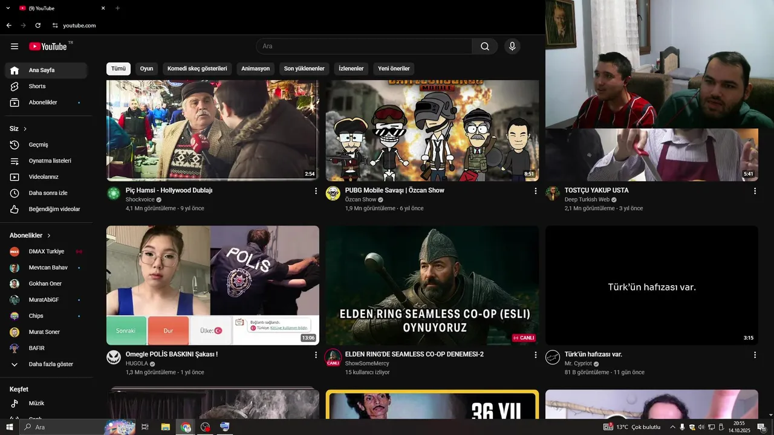This screenshot has width=774, height=435.
Task: Open ELDEN RING'DE SEAMLESS CO-OP DENEMESİ-2 title
Action: coord(414,355)
